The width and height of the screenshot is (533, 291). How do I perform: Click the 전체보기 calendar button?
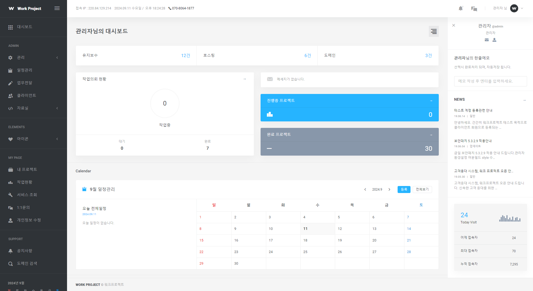click(422, 190)
